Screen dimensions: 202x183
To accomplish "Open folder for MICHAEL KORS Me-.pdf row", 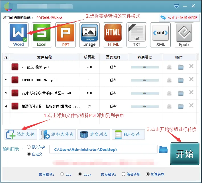I will [181, 80].
